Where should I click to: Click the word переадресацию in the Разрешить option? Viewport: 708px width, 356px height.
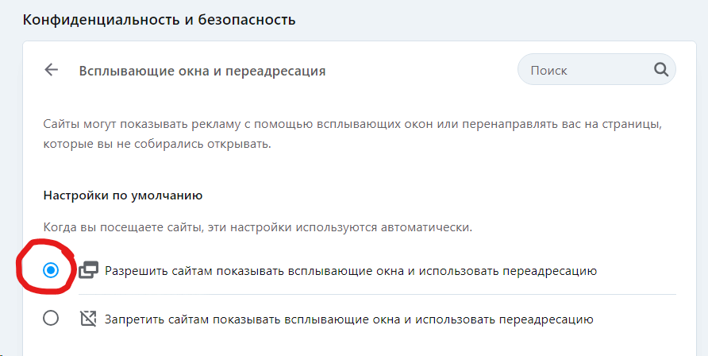pos(550,271)
